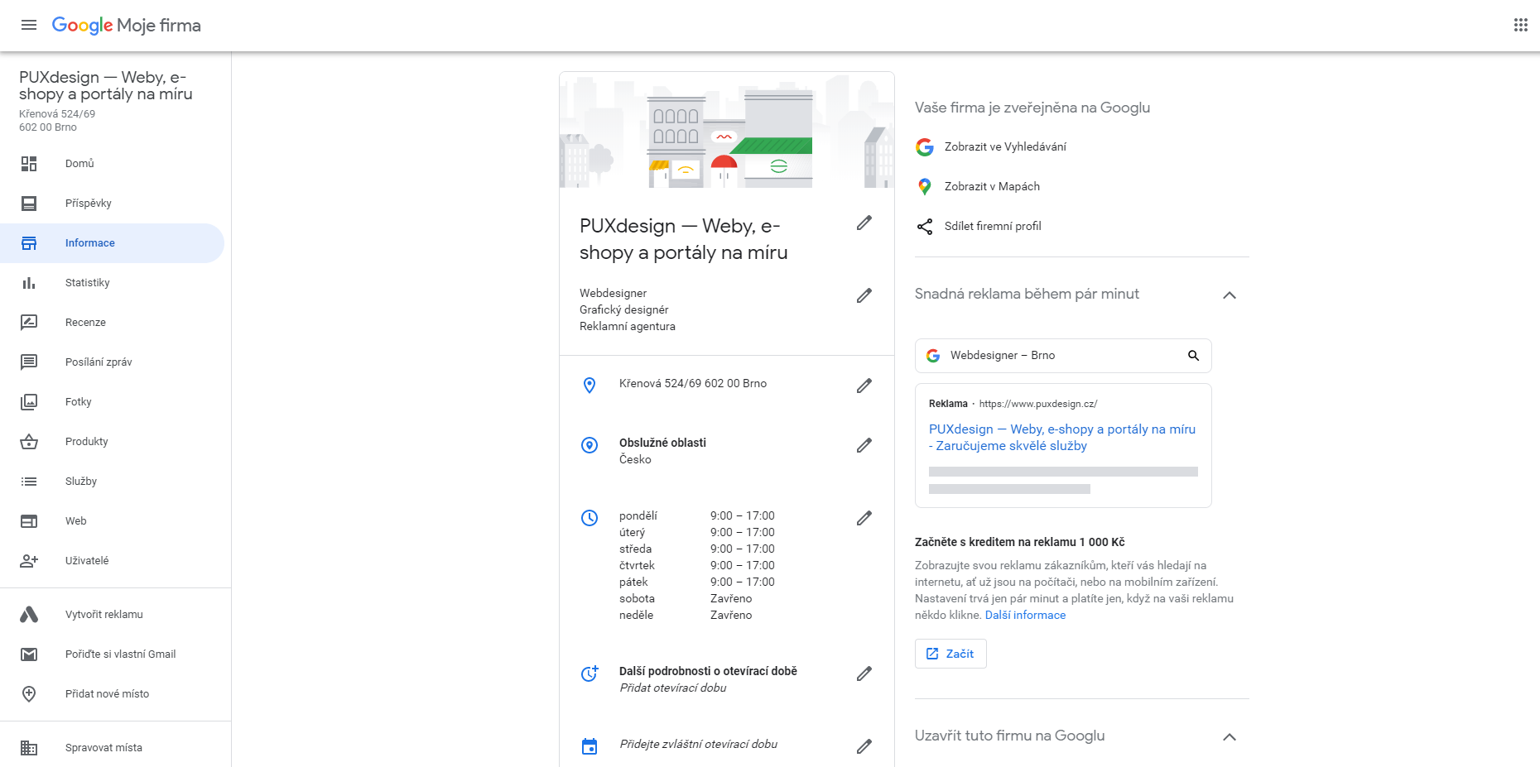Edit business categories pencil icon
This screenshot has height=767, width=1540.
coord(864,296)
